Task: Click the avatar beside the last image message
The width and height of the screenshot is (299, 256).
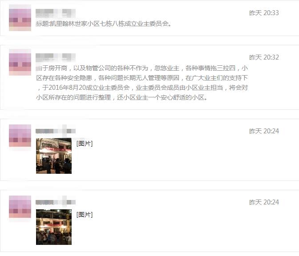Action: click(20, 207)
